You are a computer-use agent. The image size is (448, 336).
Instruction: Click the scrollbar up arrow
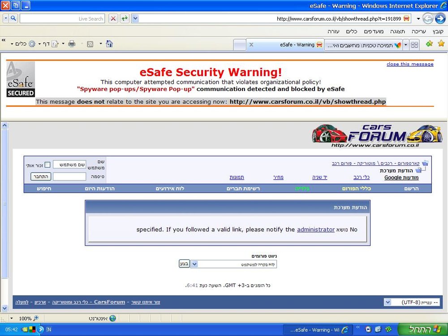4,125
